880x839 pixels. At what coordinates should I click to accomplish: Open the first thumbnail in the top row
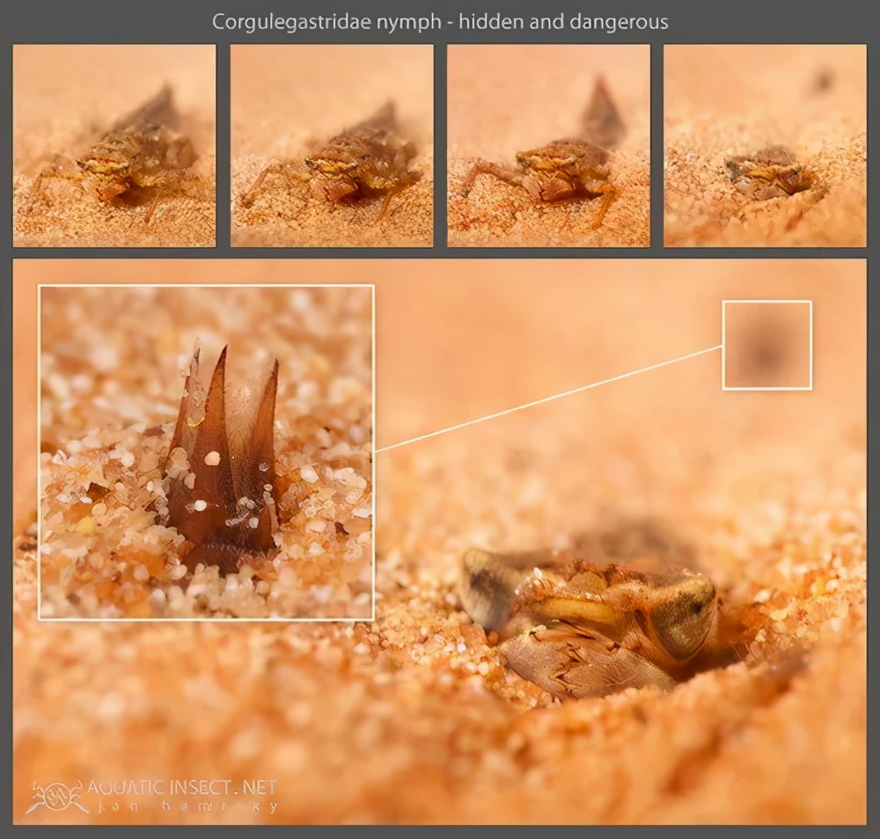114,145
